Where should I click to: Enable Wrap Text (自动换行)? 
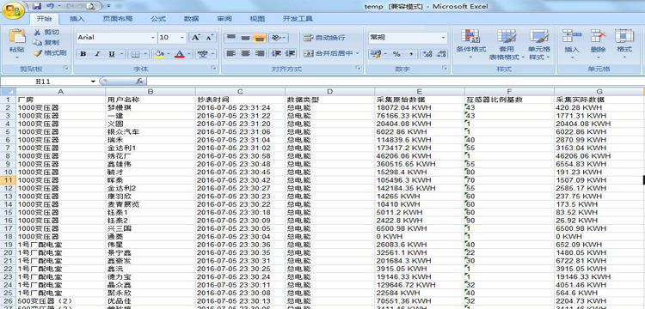[x=324, y=38]
